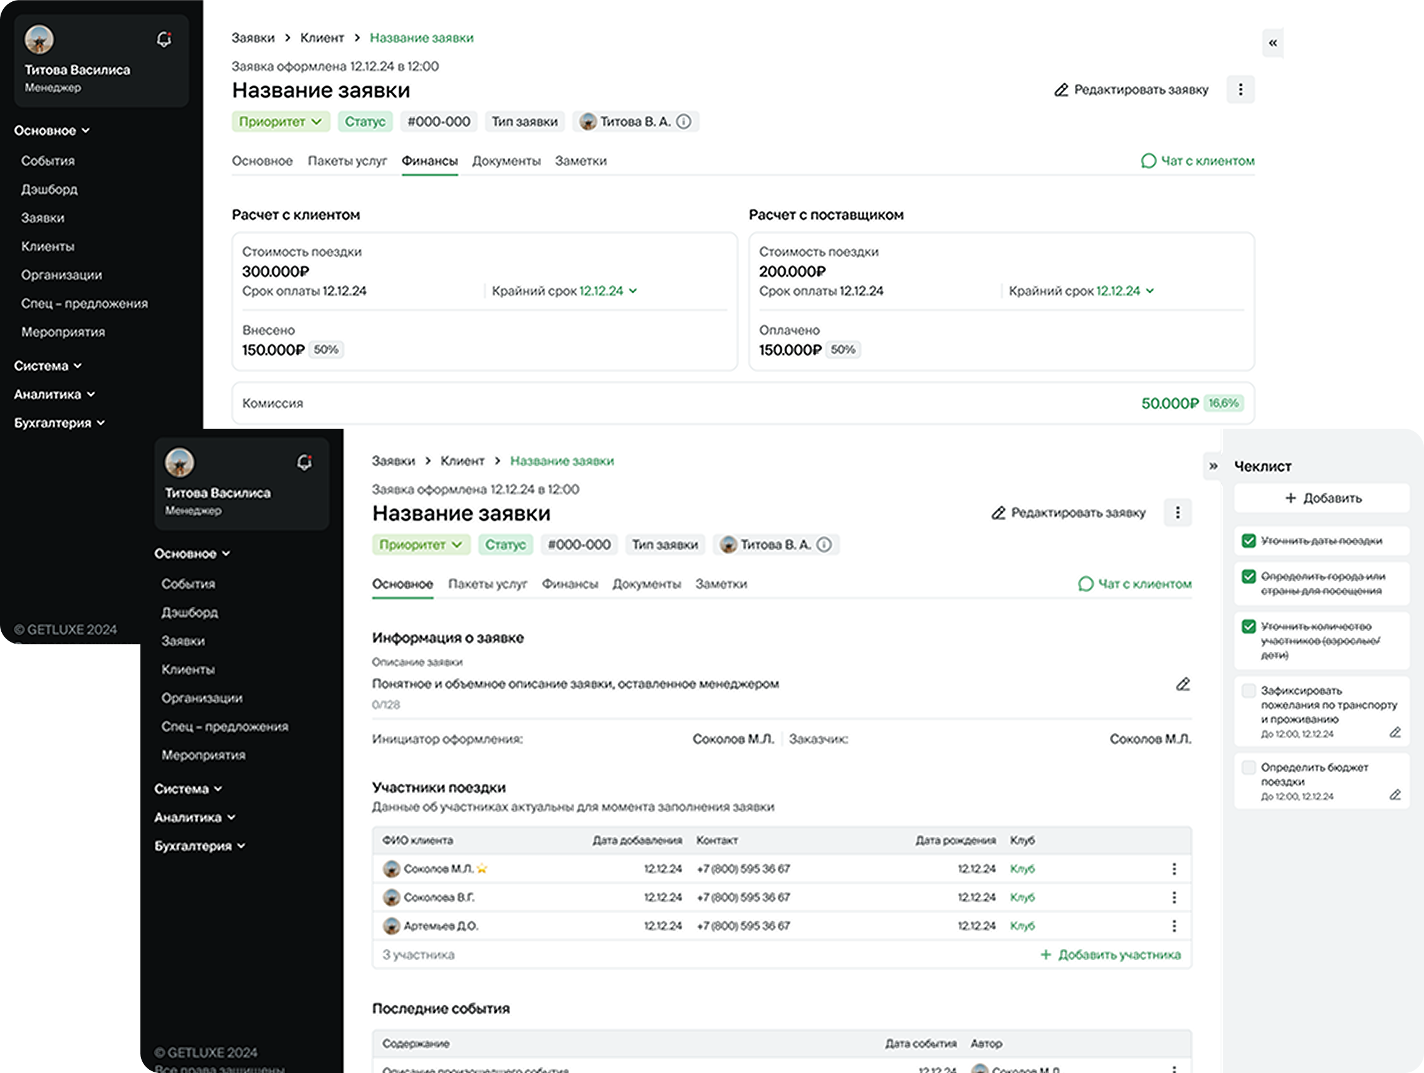Viewport: 1424px width, 1073px height.
Task: Switch to Документы tab in top window
Action: pyautogui.click(x=506, y=161)
